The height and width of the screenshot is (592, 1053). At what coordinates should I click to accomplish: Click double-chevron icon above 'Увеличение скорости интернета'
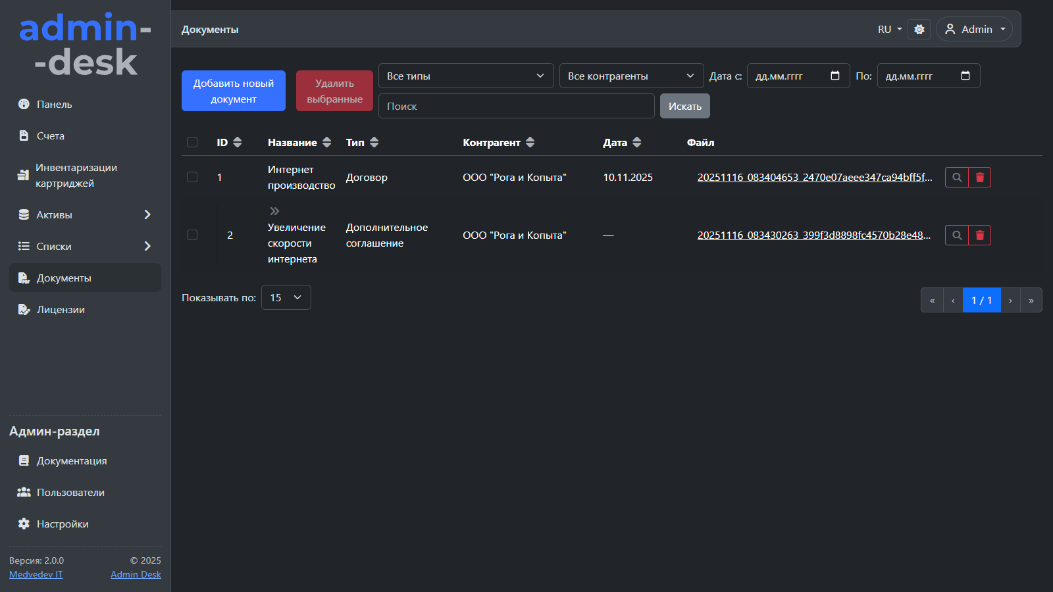pos(274,211)
